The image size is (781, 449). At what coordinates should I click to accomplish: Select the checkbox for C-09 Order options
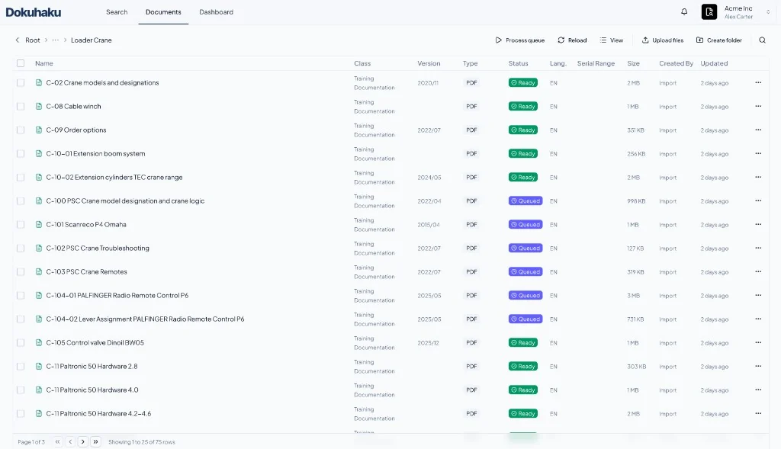tap(20, 130)
